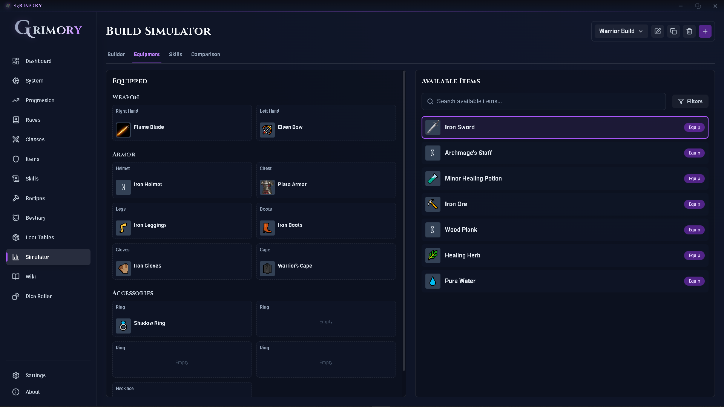Go to the Builder tab

tap(116, 54)
